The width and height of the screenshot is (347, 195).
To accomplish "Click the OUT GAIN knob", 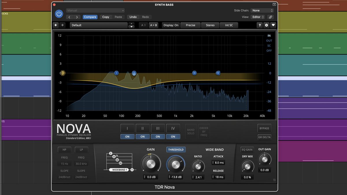I will coord(264,159).
